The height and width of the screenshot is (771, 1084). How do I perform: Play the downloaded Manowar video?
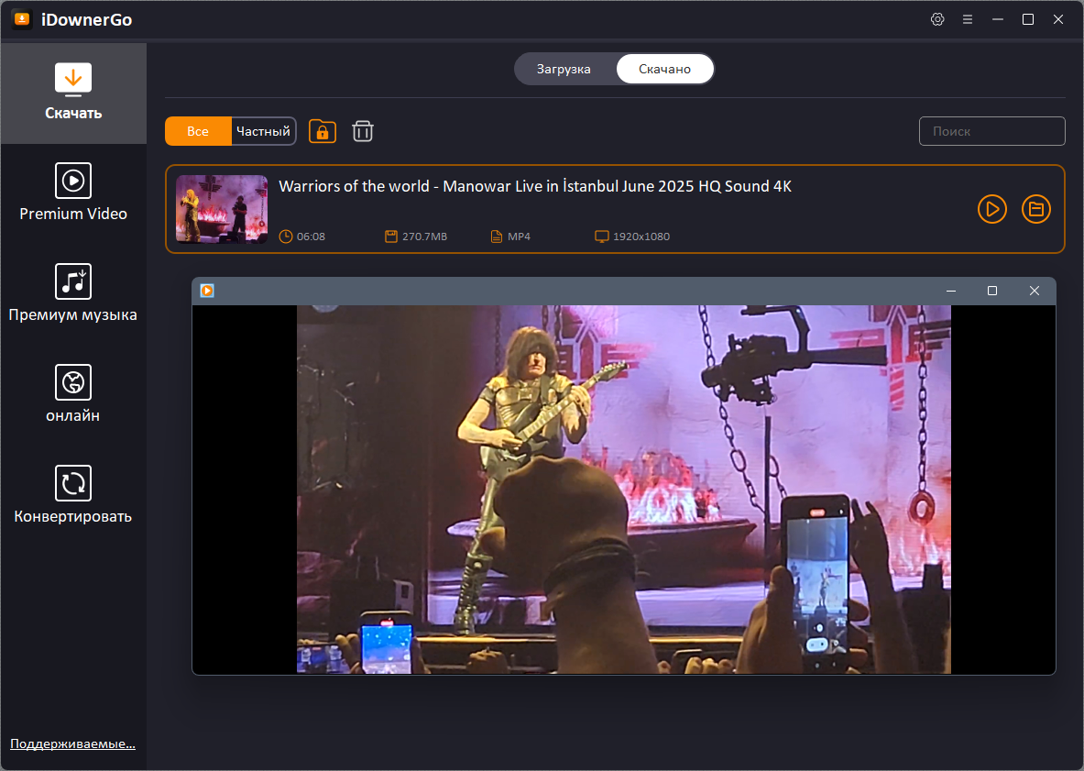pyautogui.click(x=992, y=209)
